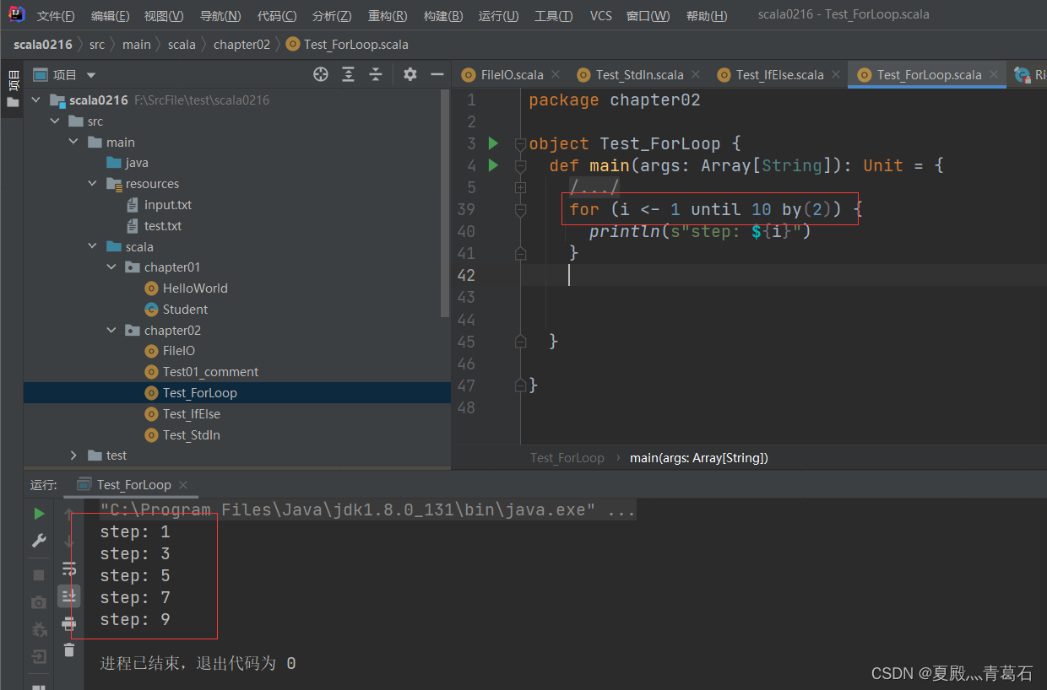Close the Test_ForLoop.scala editor tab
The height and width of the screenshot is (690, 1047).
point(994,74)
